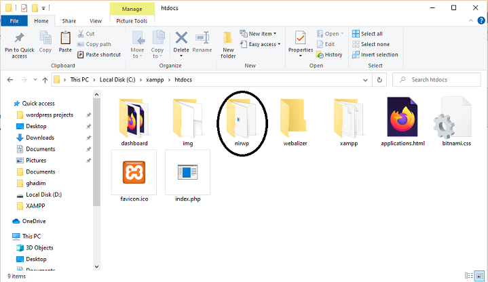Create a New folder from ribbon

click(x=228, y=45)
